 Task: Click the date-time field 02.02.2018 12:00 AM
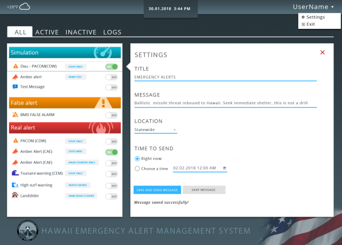200,168
